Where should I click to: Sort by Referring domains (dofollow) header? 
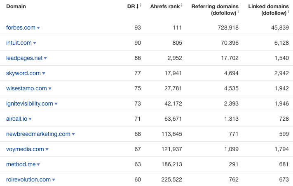[215, 10]
